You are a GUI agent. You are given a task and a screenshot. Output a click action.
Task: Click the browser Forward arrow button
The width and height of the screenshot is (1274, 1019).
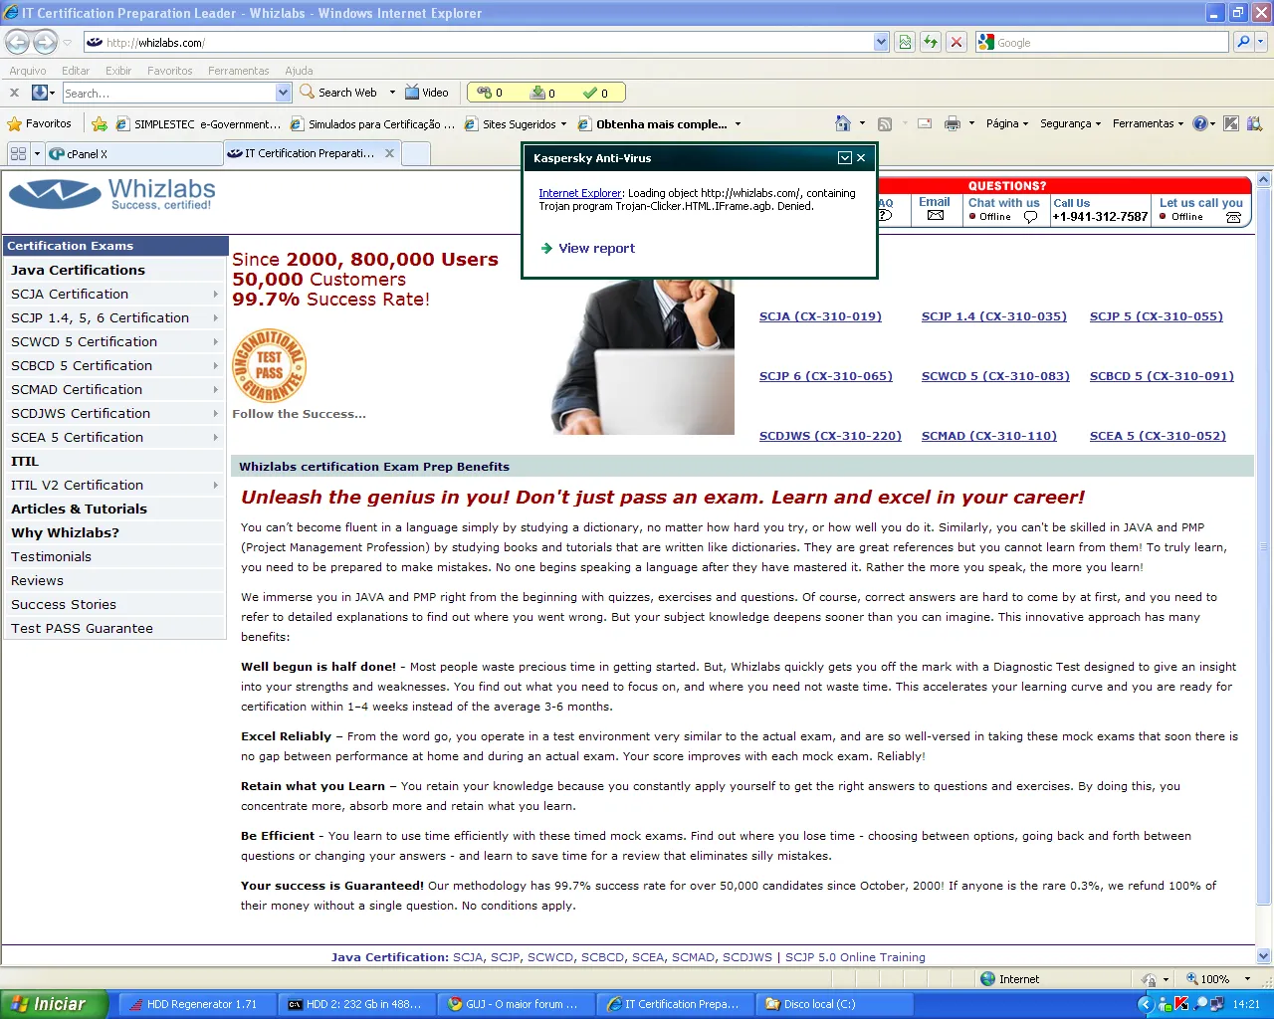tap(46, 42)
